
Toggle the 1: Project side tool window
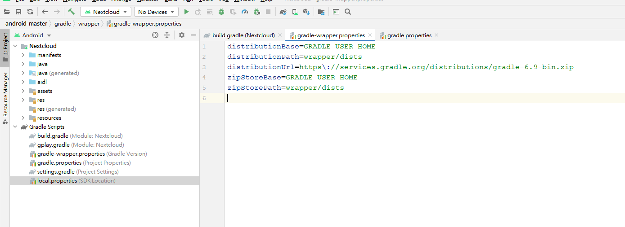click(5, 47)
